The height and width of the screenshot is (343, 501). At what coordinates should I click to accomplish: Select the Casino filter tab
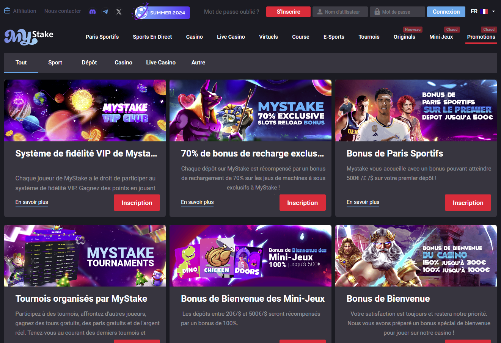tap(124, 63)
